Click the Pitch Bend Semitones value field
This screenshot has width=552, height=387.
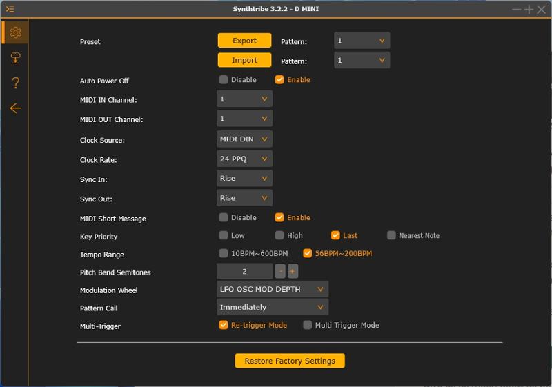click(245, 271)
